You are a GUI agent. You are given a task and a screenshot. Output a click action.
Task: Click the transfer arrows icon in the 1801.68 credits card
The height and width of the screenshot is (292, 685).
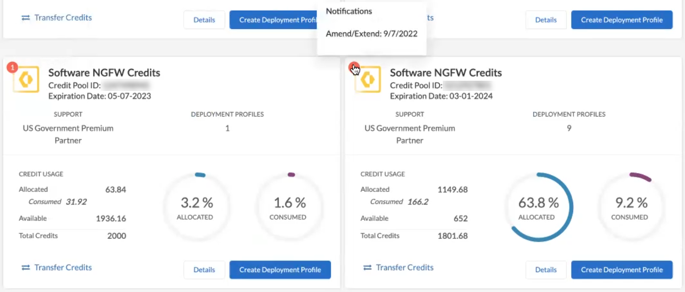[x=368, y=267]
